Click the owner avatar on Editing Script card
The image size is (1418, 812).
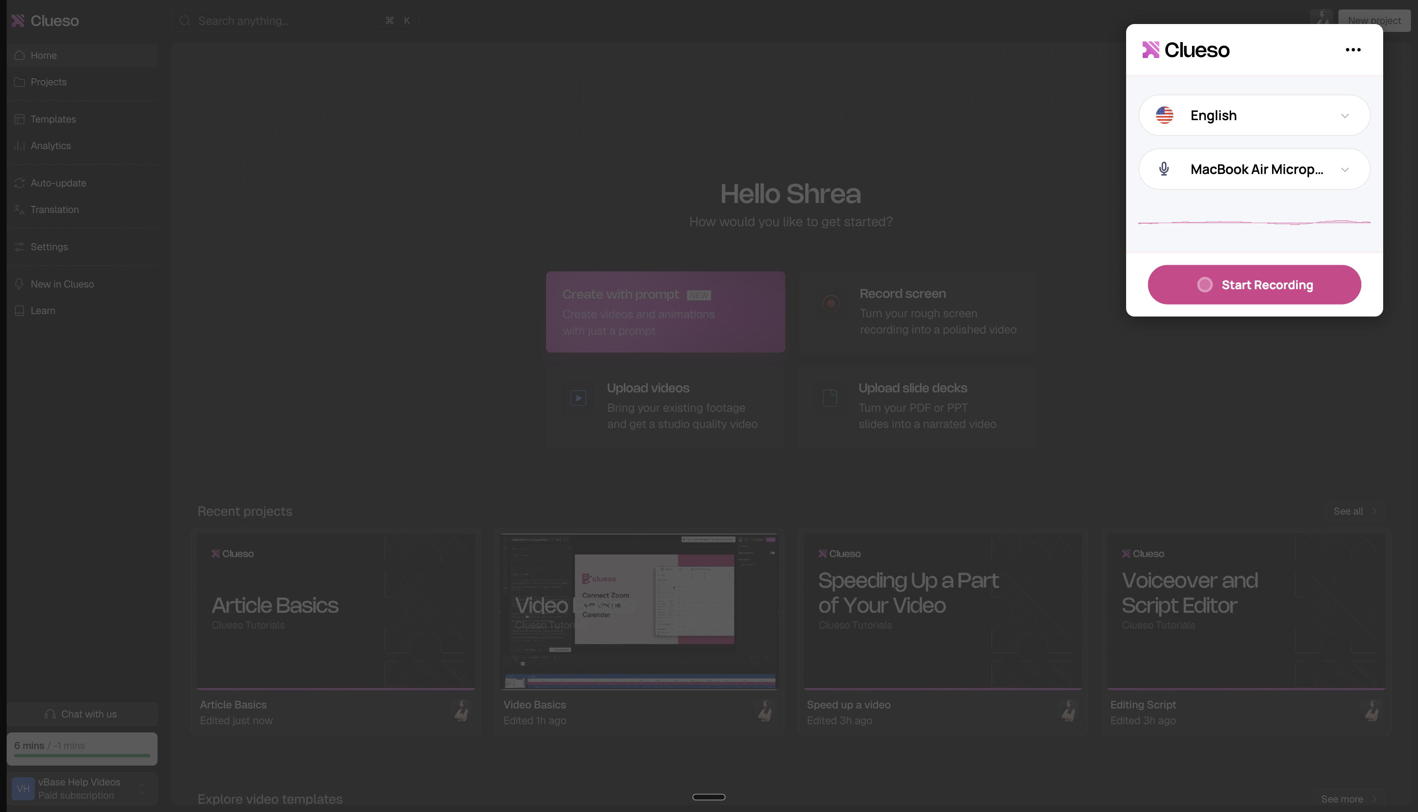(1372, 711)
